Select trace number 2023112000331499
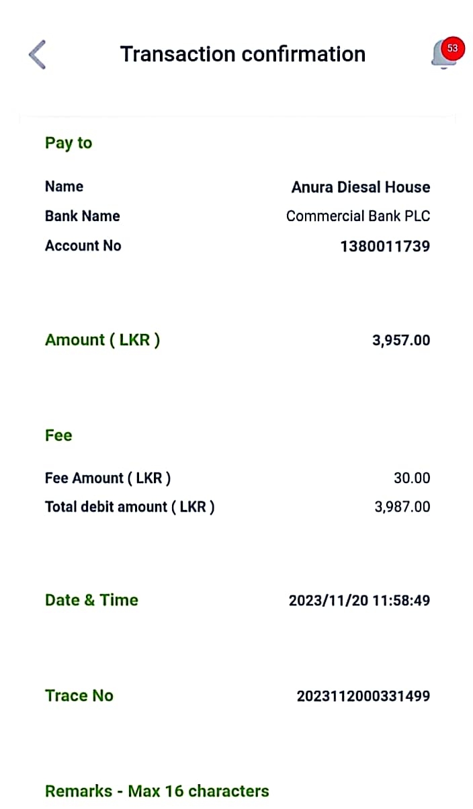This screenshot has width=473, height=809. click(363, 696)
